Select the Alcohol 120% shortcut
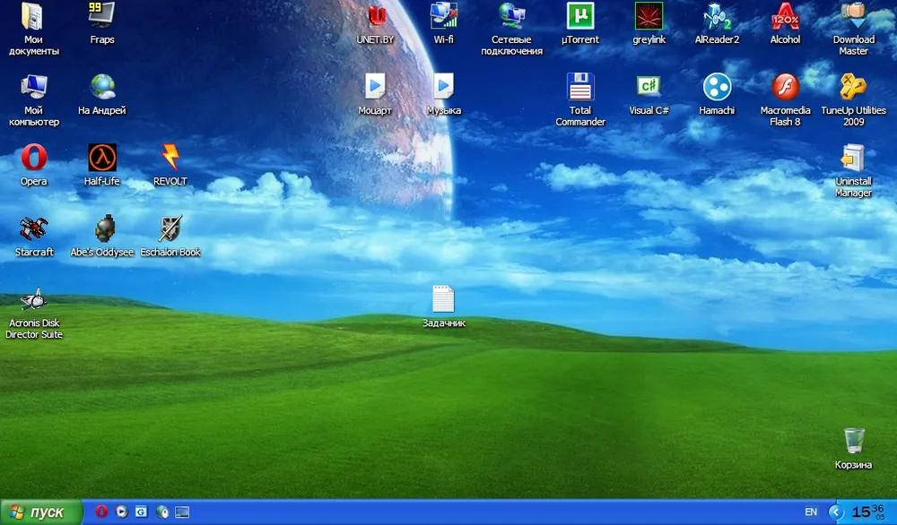 (x=785, y=17)
